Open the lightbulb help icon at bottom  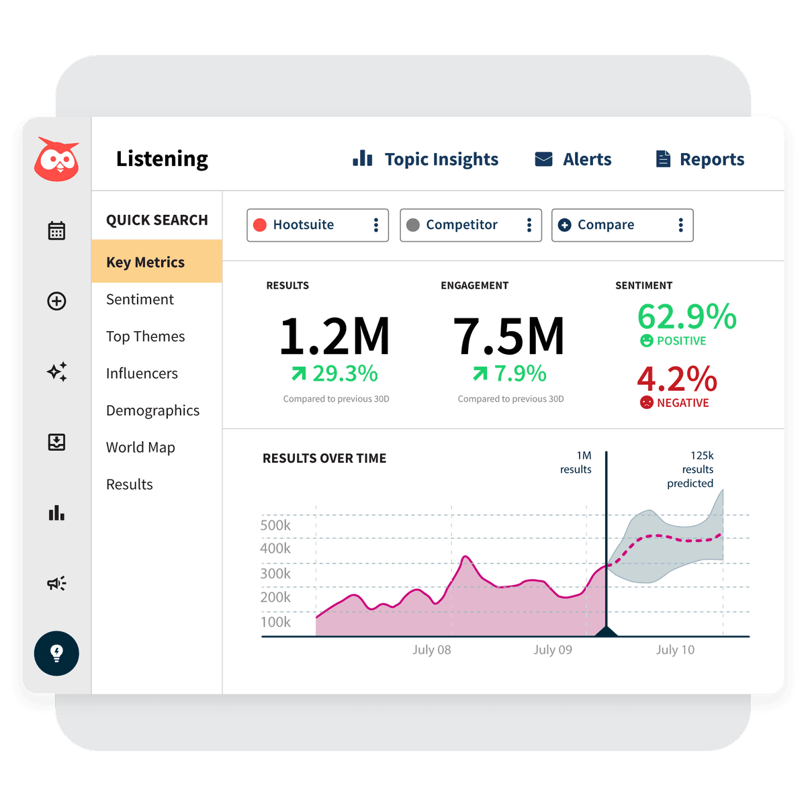coord(56,654)
